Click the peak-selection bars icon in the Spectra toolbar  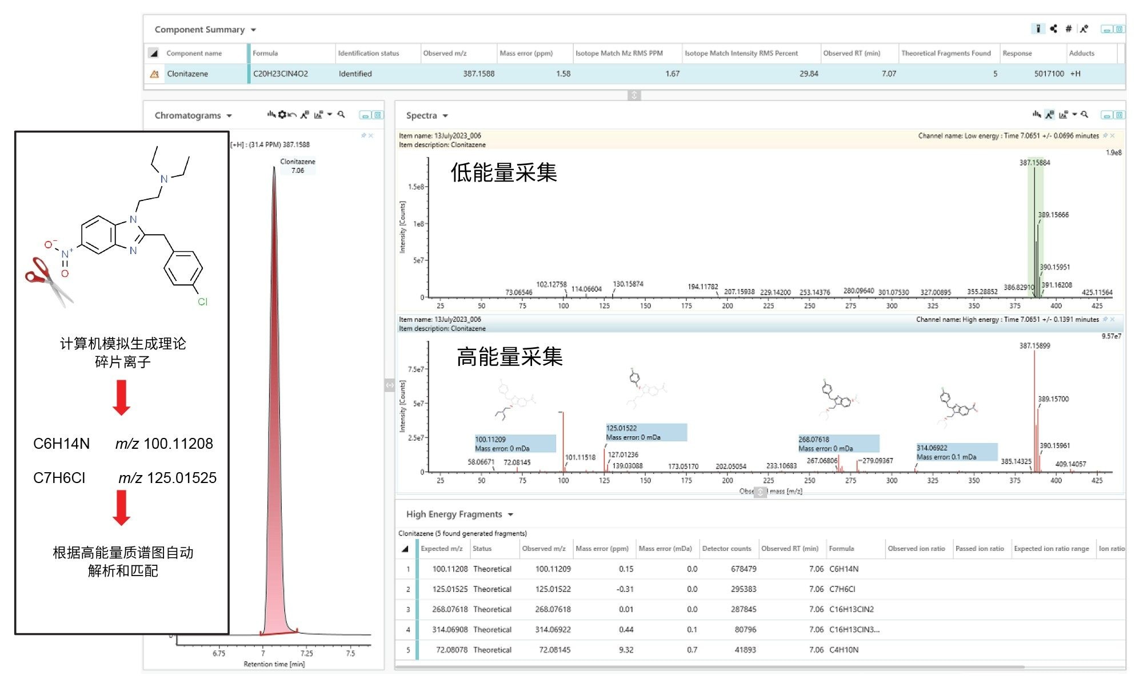click(x=1036, y=115)
